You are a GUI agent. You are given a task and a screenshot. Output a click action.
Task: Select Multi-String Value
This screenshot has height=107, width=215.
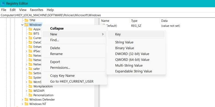136,65
